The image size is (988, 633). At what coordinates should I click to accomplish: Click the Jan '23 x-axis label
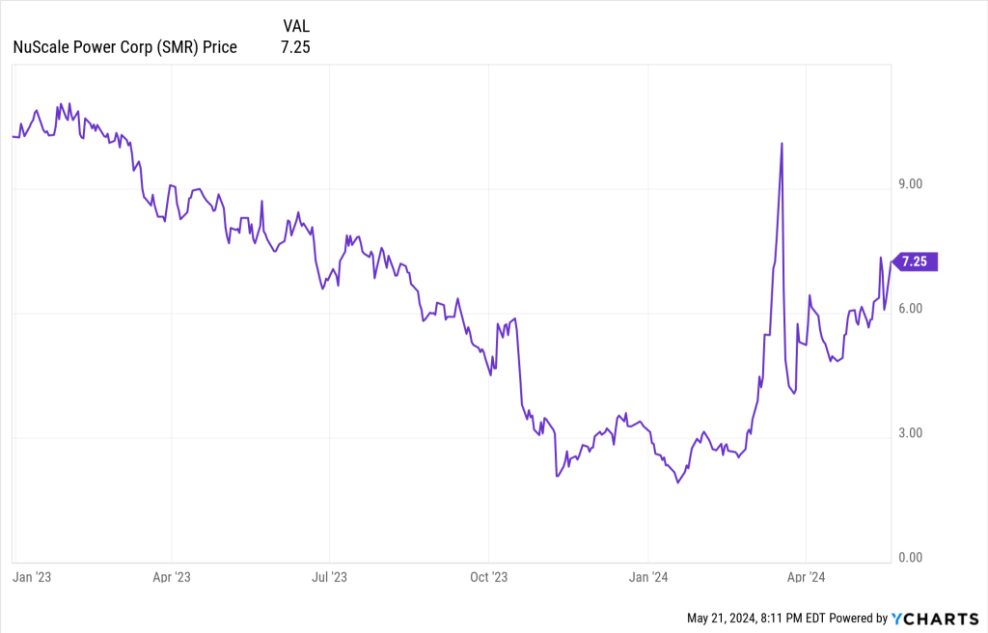coord(30,578)
